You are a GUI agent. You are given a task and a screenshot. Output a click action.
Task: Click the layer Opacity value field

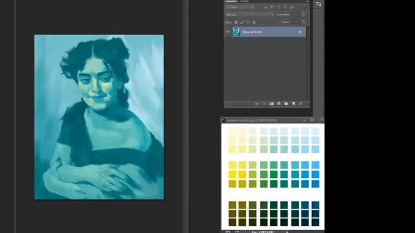[296, 14]
